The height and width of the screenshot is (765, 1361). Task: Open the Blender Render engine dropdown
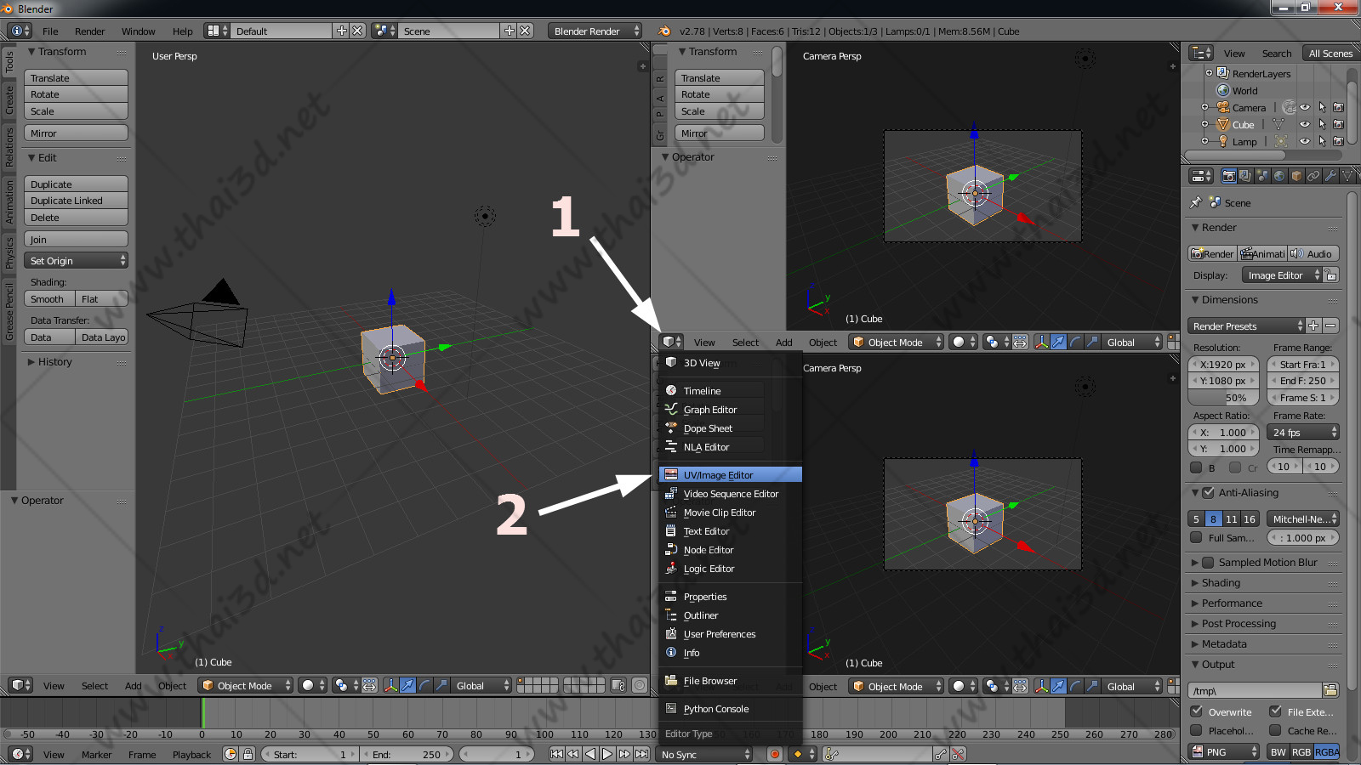(x=595, y=31)
